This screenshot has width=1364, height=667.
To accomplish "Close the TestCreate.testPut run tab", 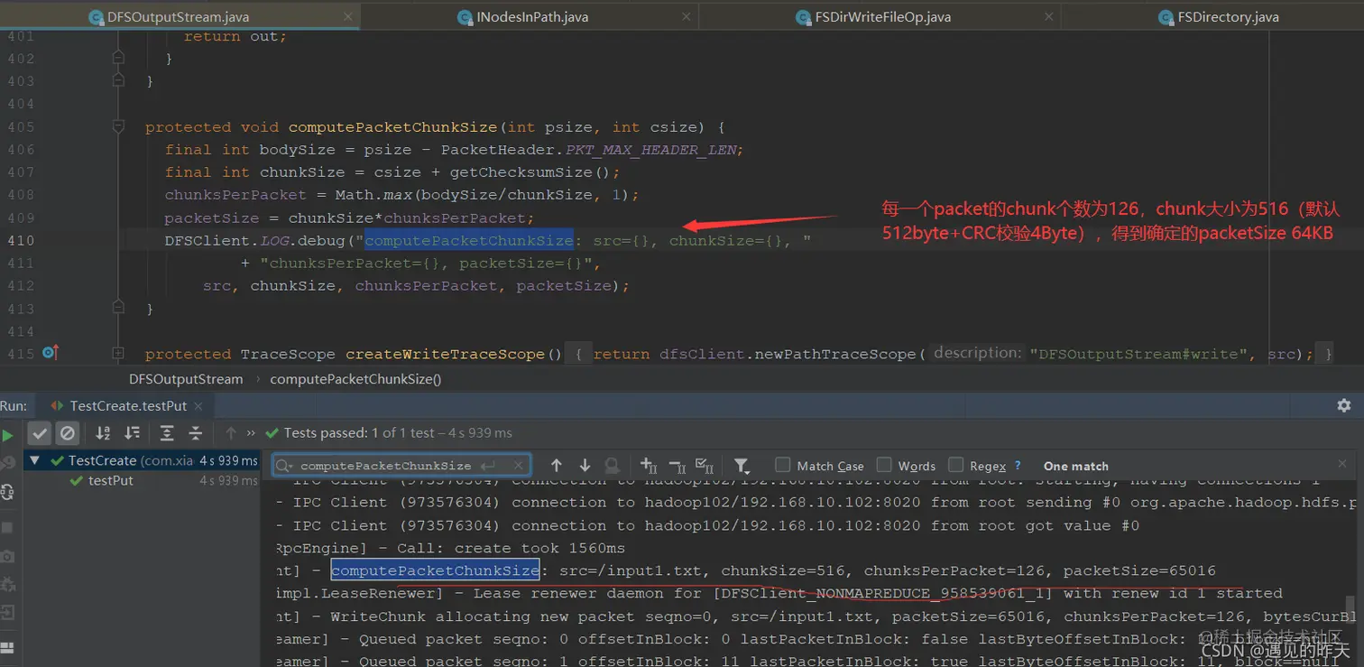I will (x=198, y=406).
